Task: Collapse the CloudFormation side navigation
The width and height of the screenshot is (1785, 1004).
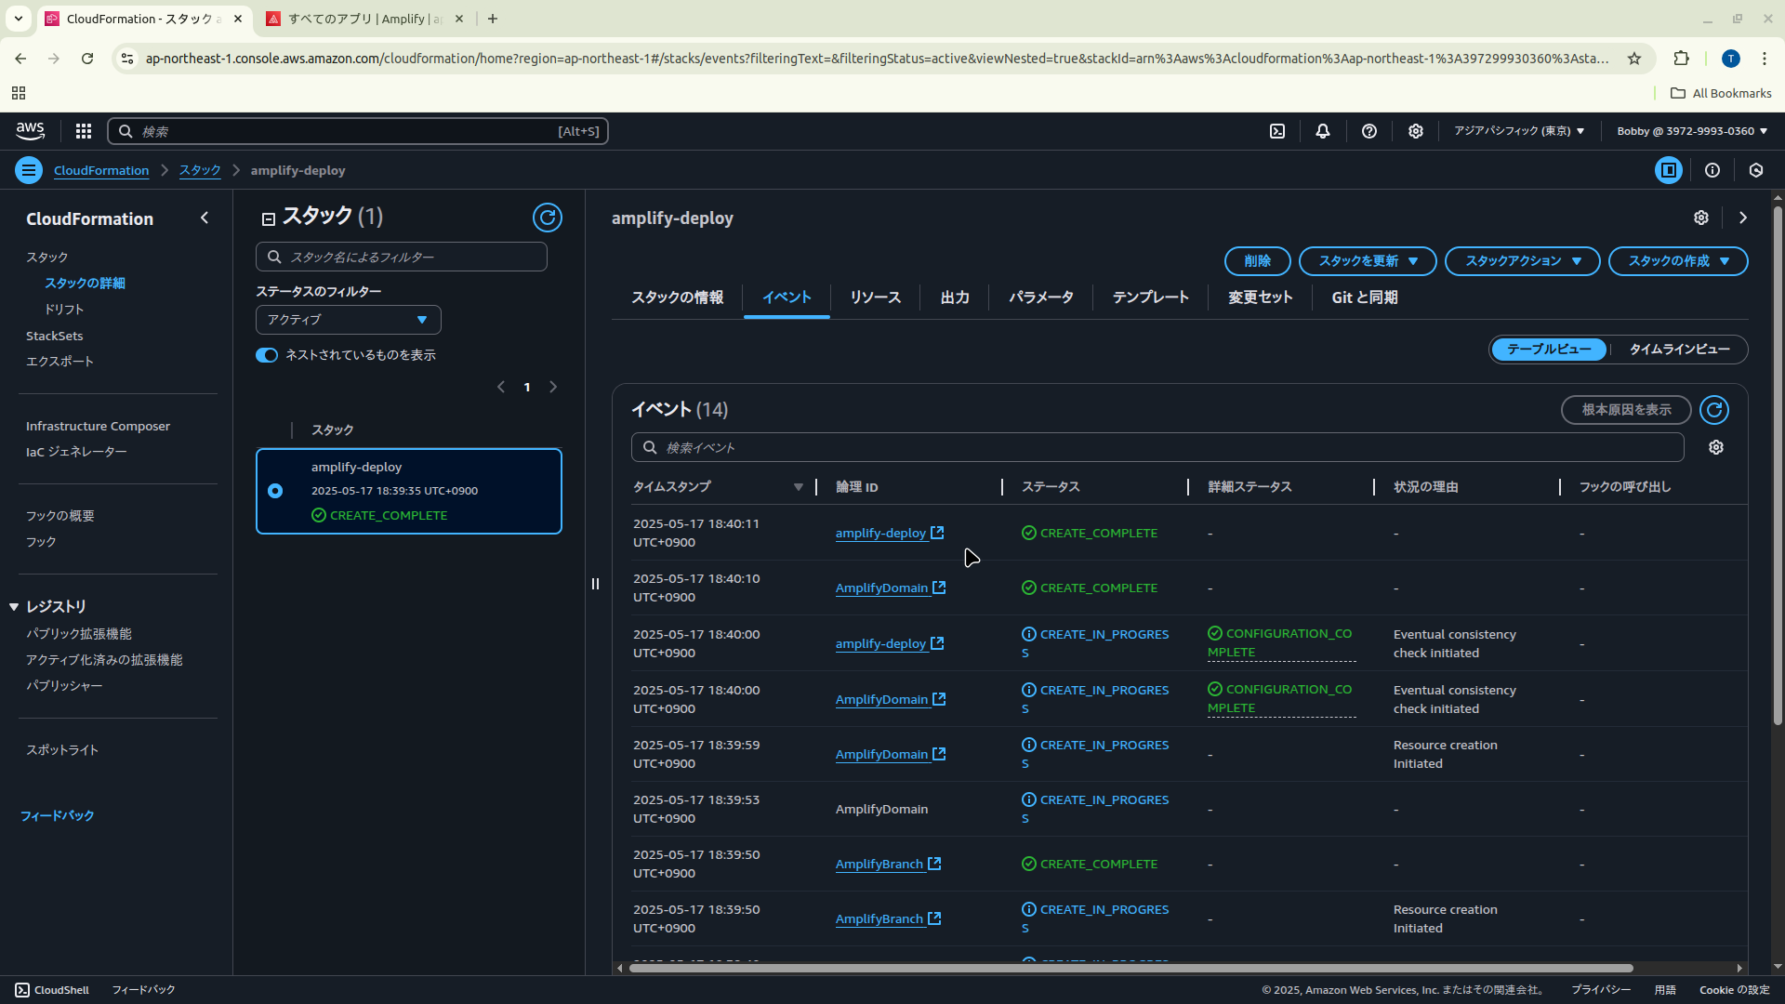Action: (205, 218)
